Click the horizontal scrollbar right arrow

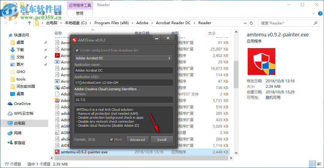(x=231, y=158)
